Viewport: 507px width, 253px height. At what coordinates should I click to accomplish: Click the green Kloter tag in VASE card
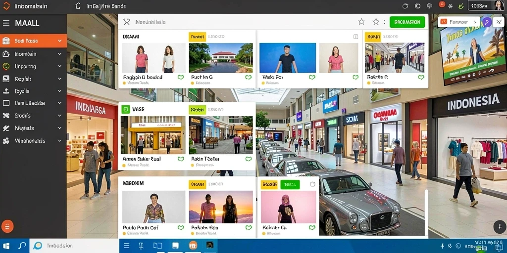point(197,110)
